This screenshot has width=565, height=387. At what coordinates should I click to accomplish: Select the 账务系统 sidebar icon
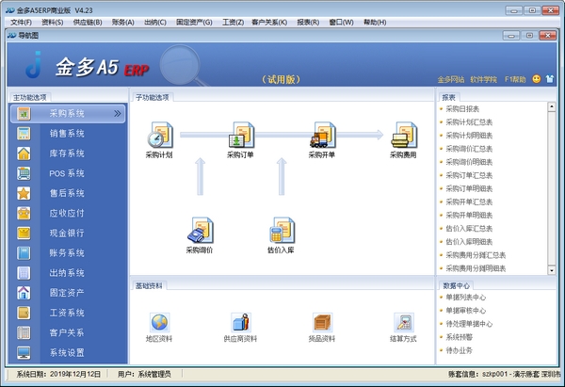point(24,253)
